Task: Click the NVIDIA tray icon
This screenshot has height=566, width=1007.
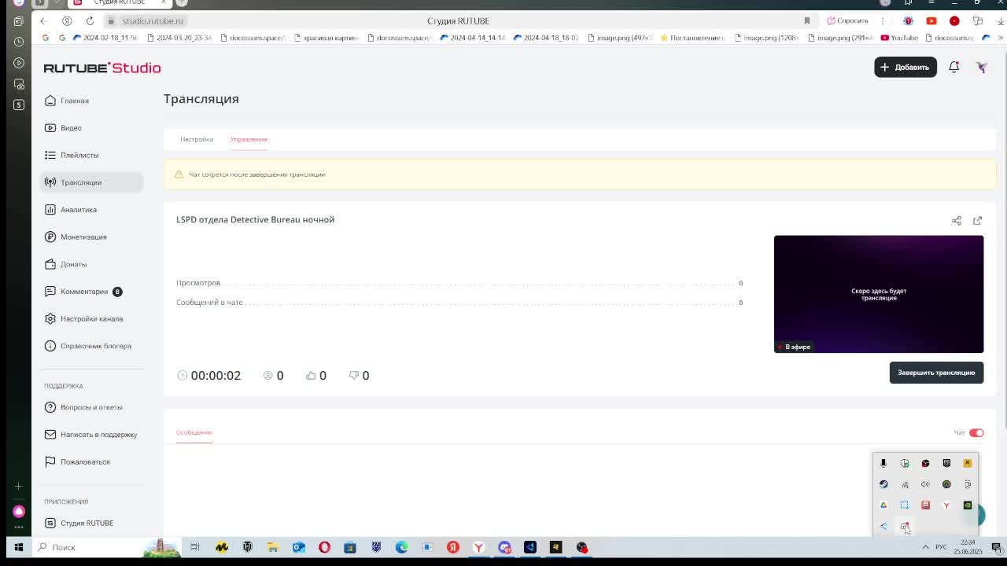Action: tap(968, 505)
